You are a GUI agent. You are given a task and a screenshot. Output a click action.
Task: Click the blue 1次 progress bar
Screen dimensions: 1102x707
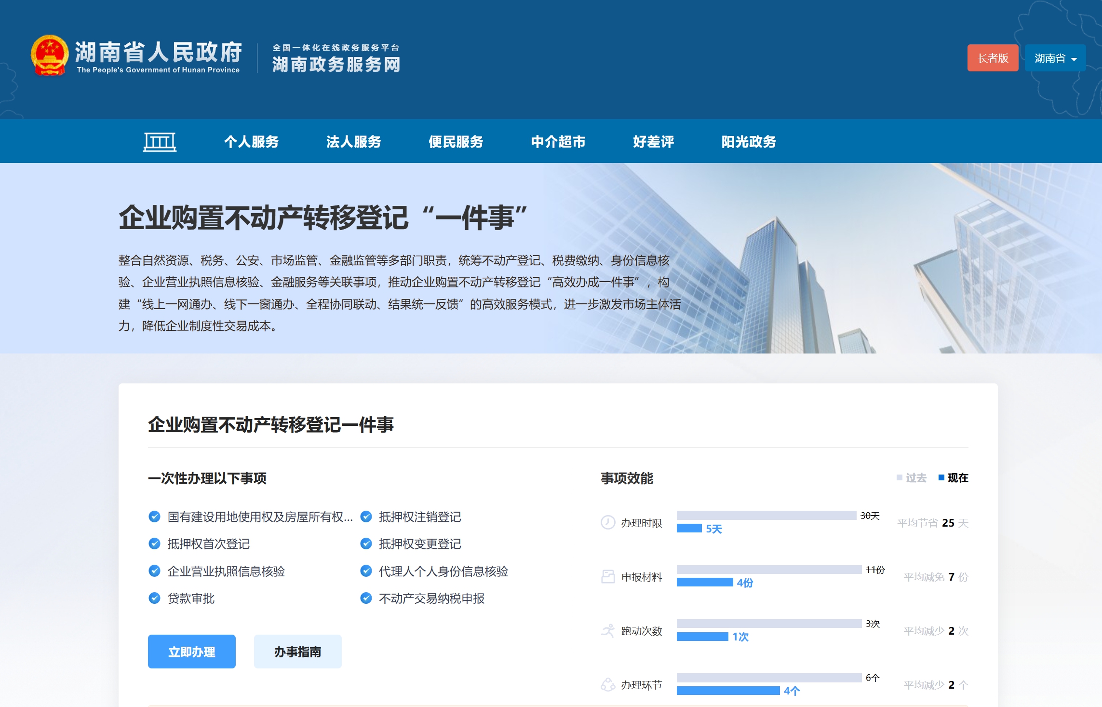point(702,637)
